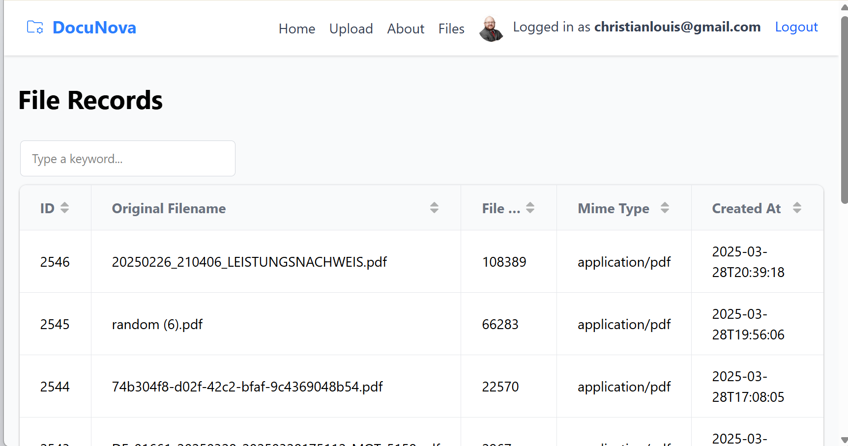Focus the keyword search field

(x=128, y=159)
